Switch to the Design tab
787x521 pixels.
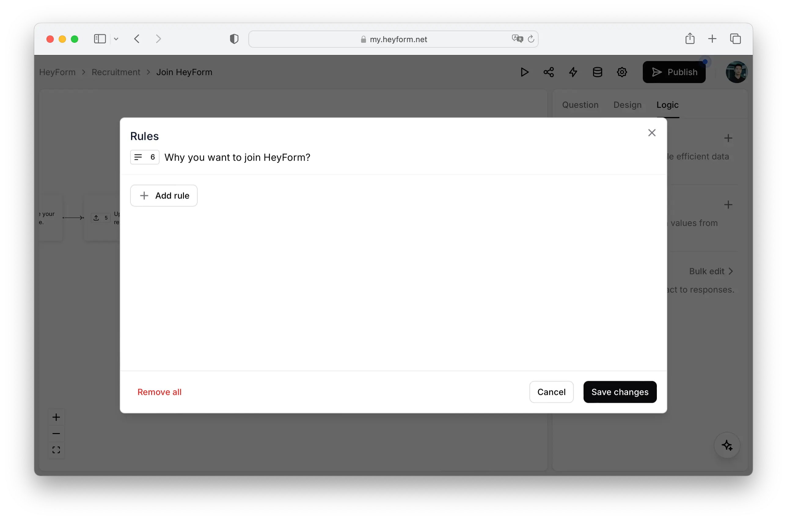point(627,105)
